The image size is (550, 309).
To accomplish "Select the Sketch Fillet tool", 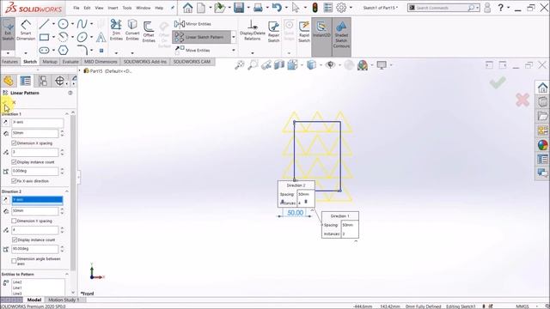I will pos(82,50).
